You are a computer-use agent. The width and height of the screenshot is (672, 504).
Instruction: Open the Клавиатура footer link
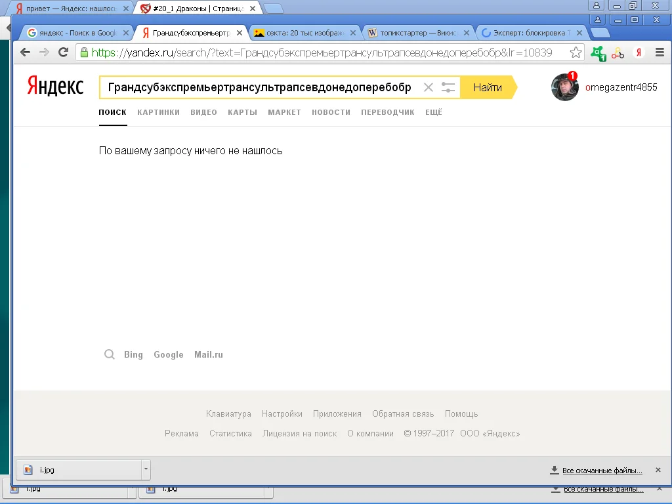tap(228, 413)
